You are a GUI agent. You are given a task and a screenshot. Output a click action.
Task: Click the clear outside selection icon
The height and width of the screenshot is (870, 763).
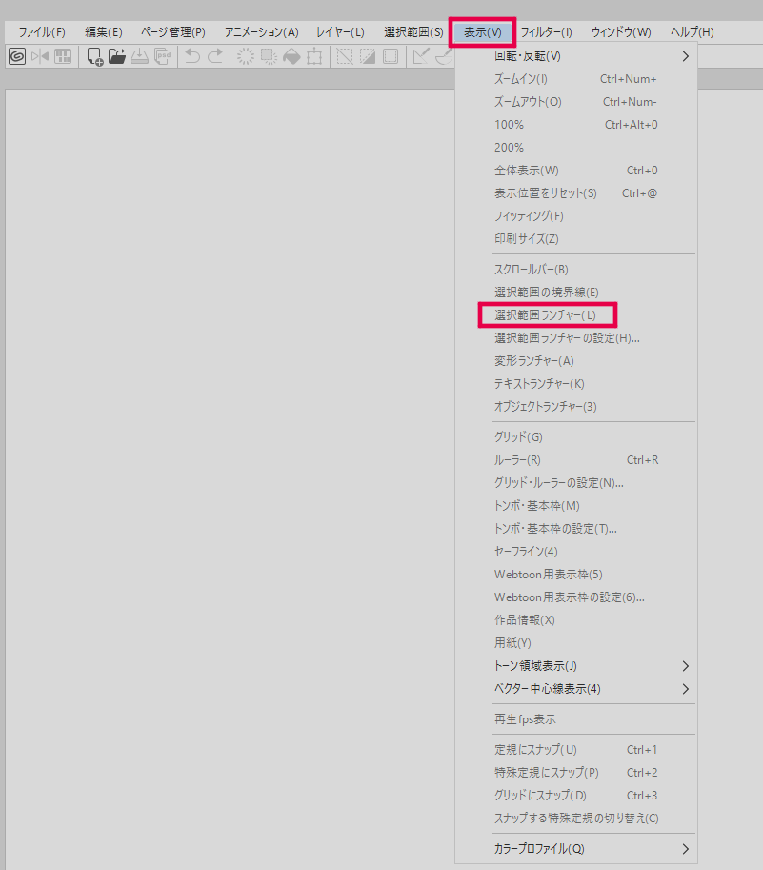269,56
